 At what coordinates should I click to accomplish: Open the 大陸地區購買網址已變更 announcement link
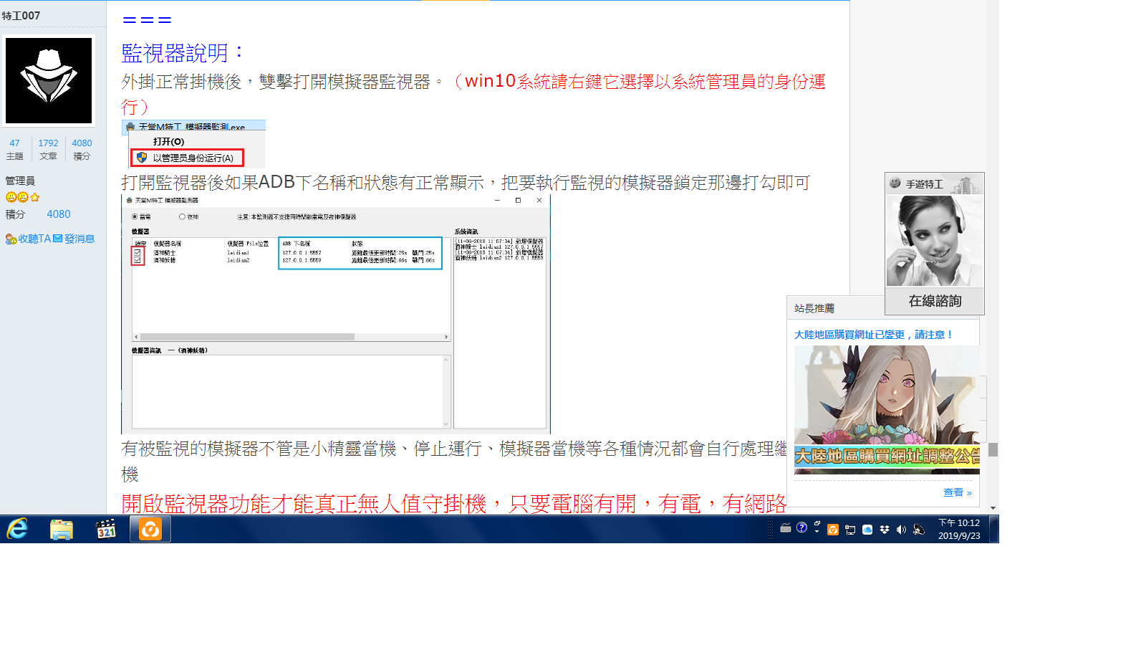coord(873,335)
